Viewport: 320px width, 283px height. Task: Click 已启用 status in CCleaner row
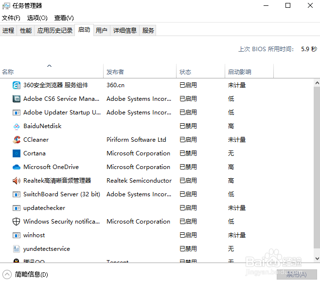tap(188, 140)
